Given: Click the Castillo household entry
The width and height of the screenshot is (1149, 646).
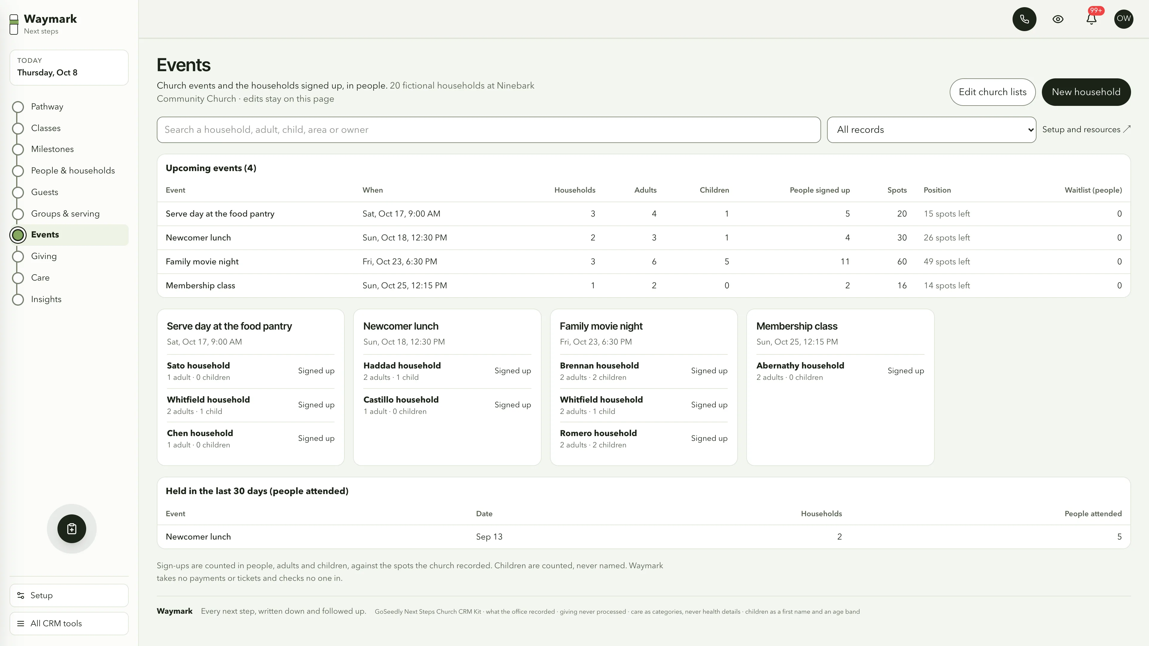Looking at the screenshot, I should click(x=447, y=405).
